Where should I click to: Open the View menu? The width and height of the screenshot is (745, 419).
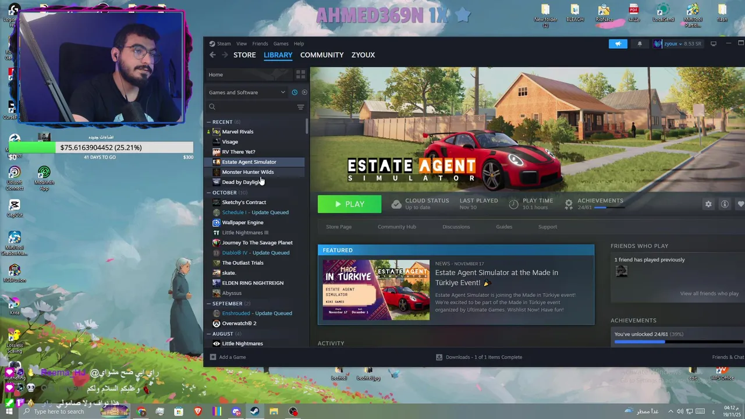242,44
